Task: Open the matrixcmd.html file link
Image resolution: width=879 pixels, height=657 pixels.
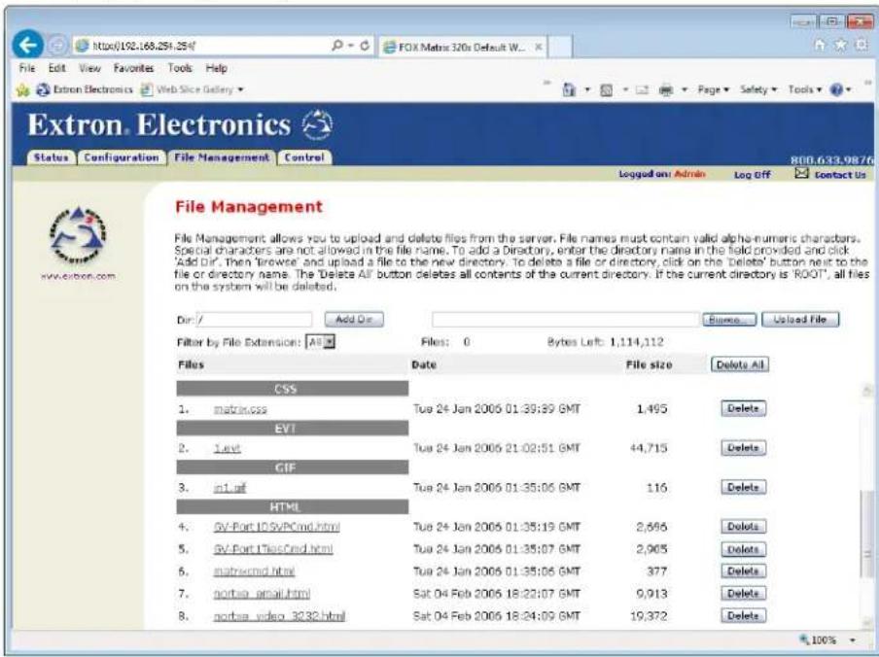Action: tap(254, 571)
